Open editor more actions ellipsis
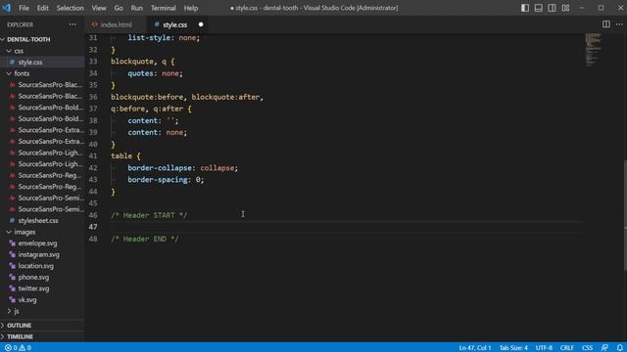 pyautogui.click(x=619, y=24)
